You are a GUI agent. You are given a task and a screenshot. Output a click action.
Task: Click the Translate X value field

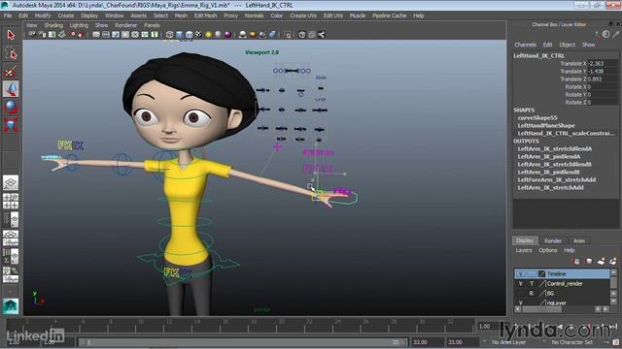(603, 63)
